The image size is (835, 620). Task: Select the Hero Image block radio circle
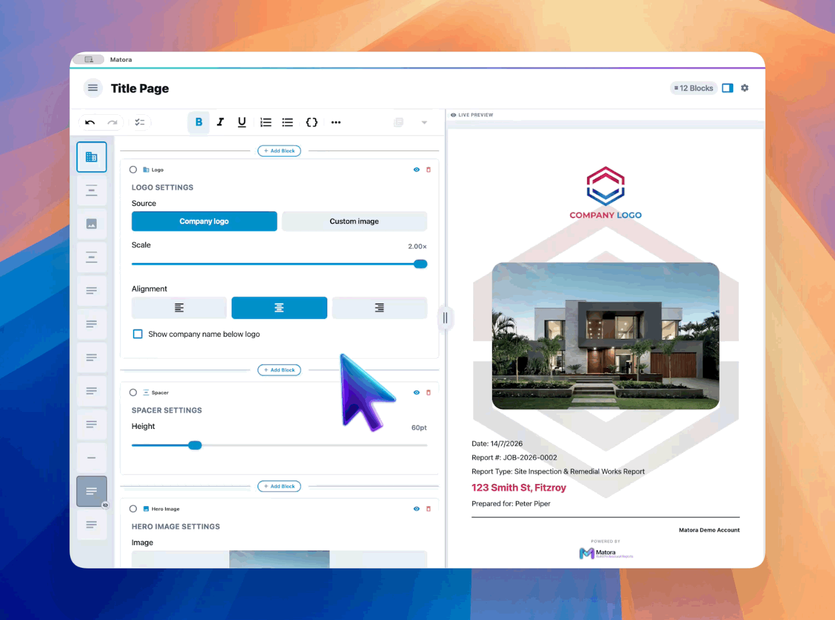point(133,509)
